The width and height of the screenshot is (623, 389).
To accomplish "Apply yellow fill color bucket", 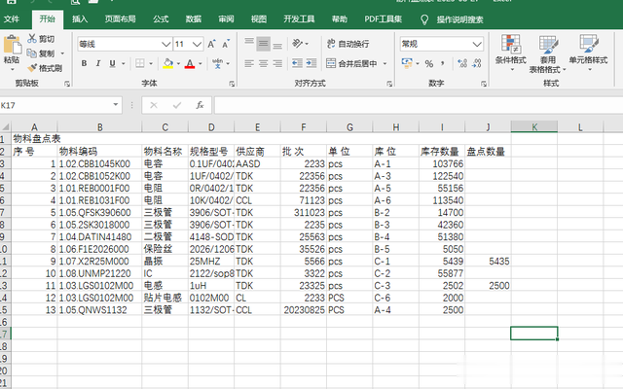I will (x=168, y=63).
